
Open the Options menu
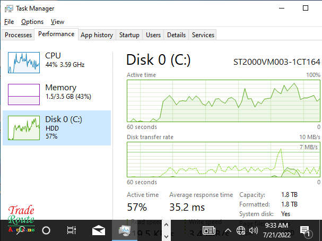[x=32, y=22]
